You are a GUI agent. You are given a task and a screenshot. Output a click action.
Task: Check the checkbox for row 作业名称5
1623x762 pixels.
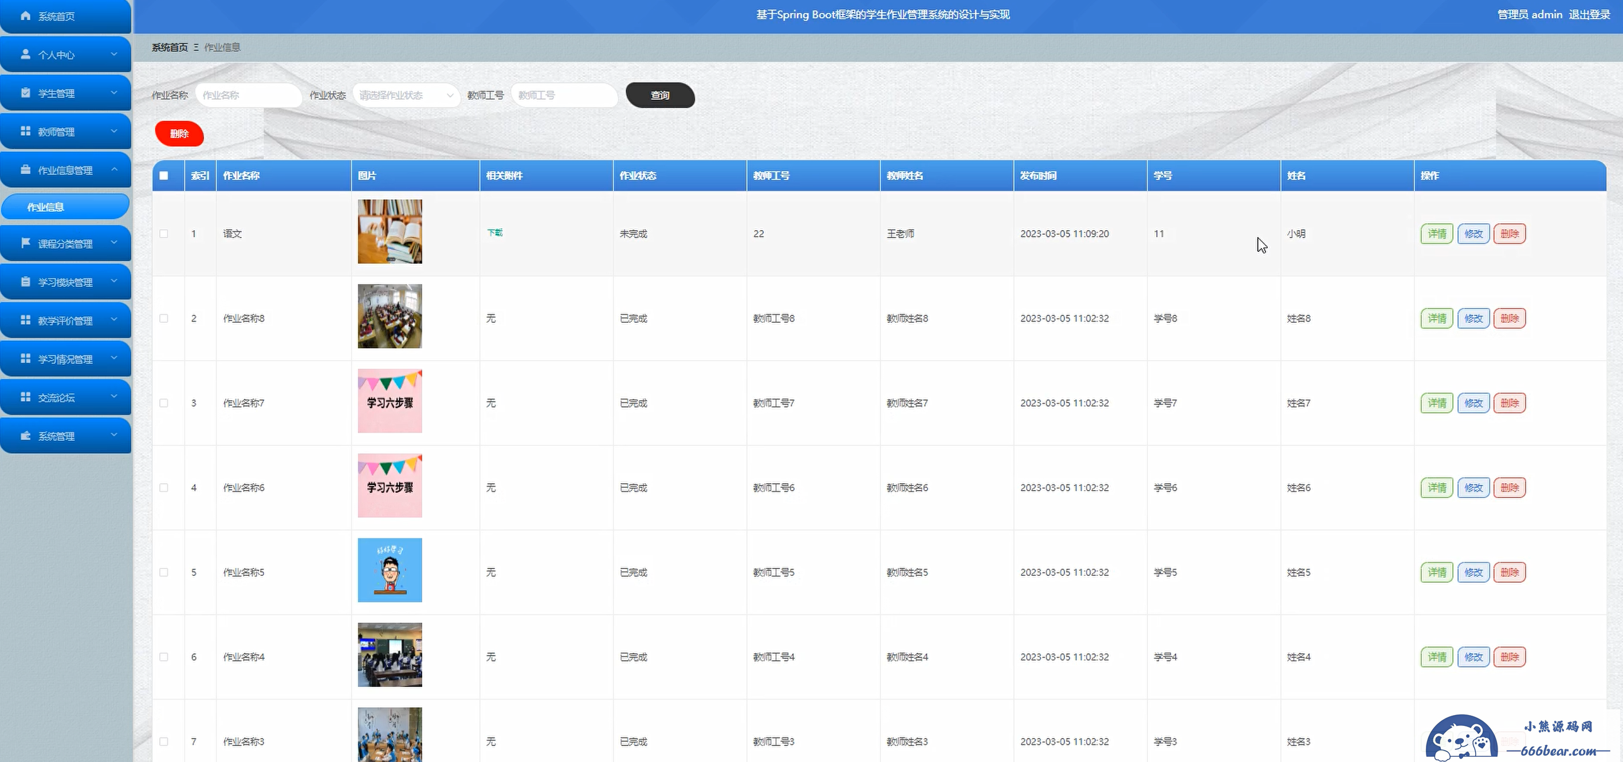click(x=164, y=573)
